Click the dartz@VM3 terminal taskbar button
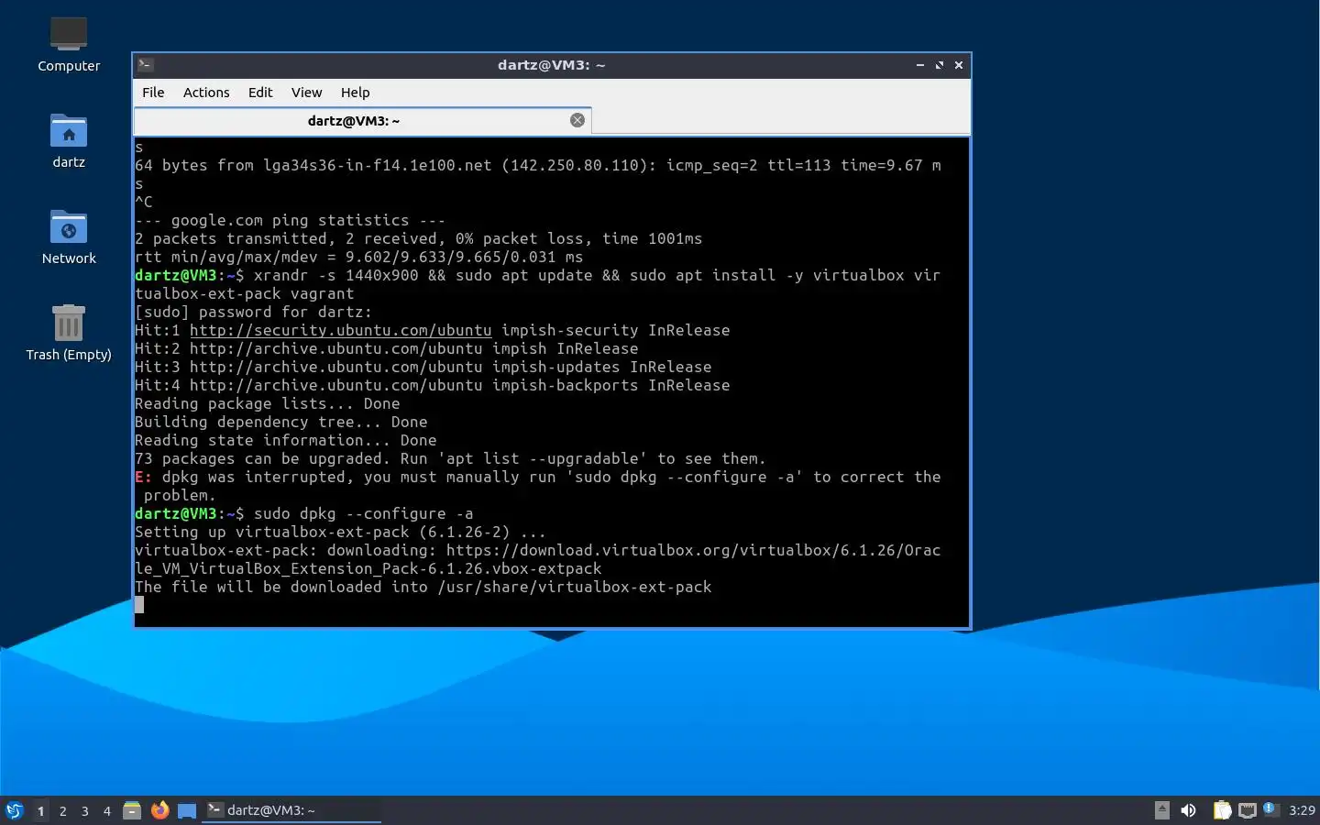This screenshot has height=825, width=1320. [x=291, y=810]
